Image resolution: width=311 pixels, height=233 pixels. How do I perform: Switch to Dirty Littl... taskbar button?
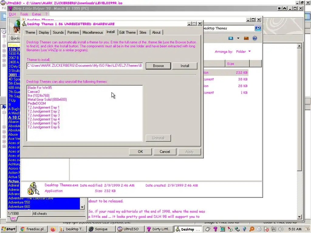159,229
